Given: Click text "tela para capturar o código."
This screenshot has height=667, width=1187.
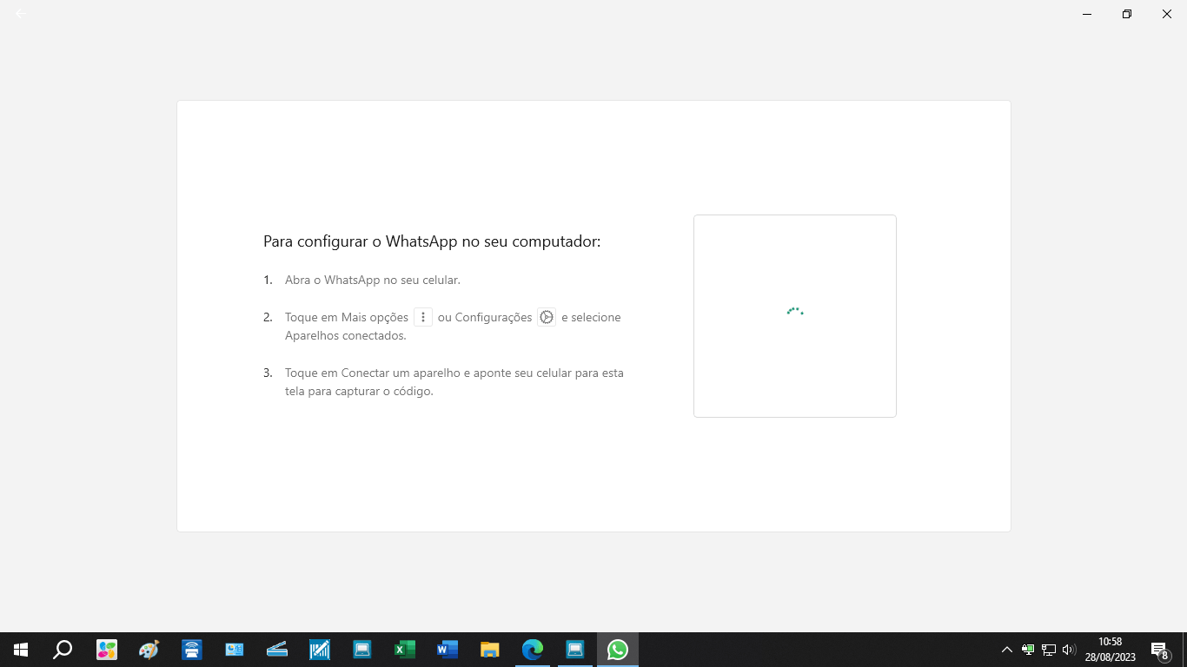Looking at the screenshot, I should click(x=359, y=391).
